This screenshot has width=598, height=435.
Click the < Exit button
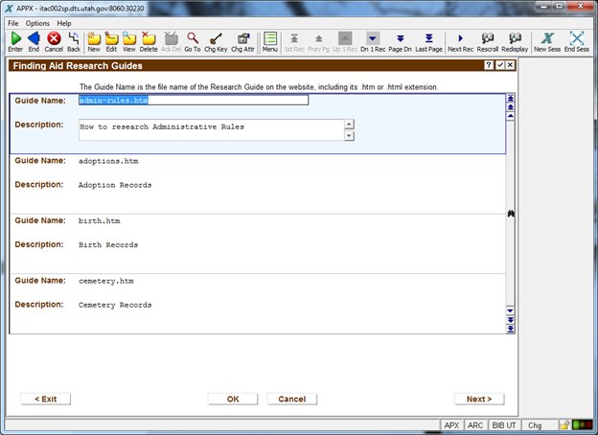tap(45, 399)
